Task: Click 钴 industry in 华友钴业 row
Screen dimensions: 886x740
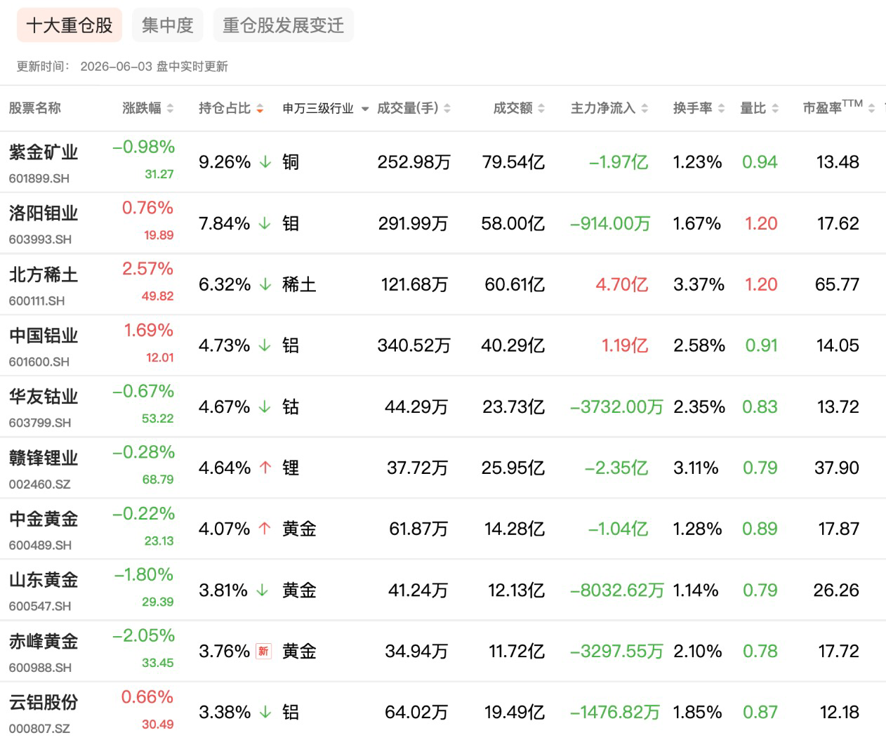Action: click(291, 407)
